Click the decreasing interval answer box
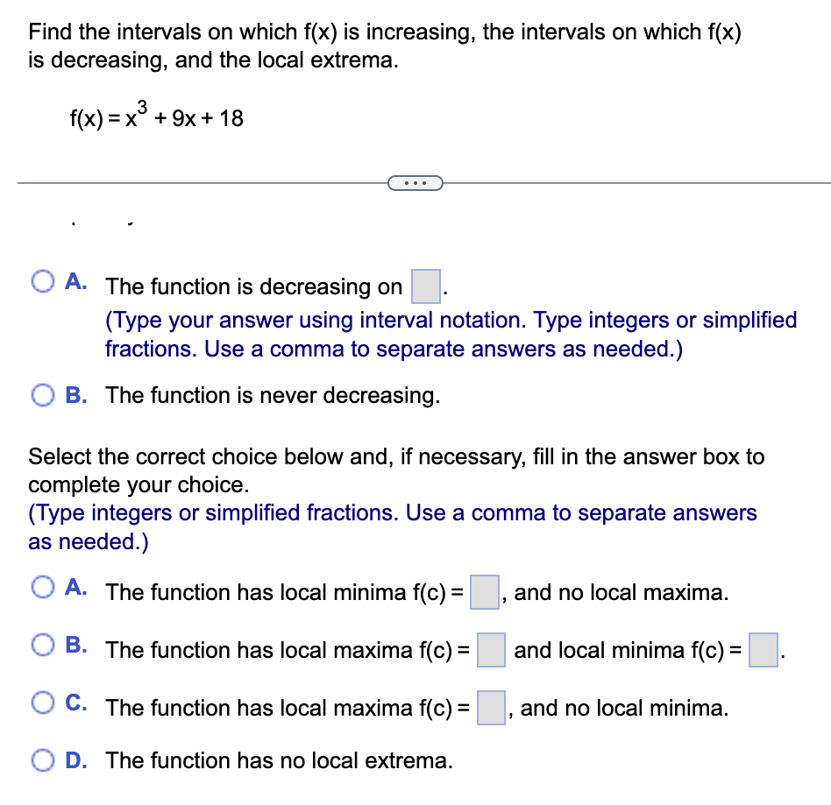831x805 pixels. (424, 286)
